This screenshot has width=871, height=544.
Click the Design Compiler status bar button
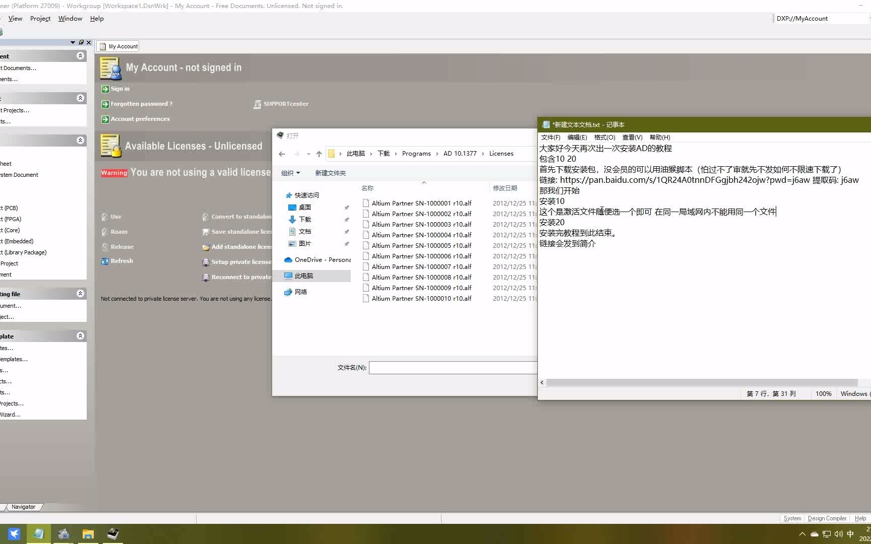click(827, 518)
